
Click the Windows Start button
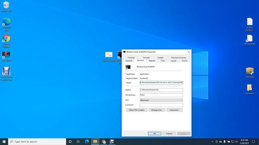[x=4, y=141]
